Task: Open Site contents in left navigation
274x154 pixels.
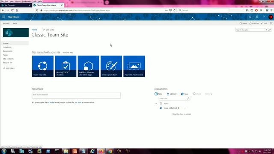Action: pyautogui.click(x=8, y=59)
